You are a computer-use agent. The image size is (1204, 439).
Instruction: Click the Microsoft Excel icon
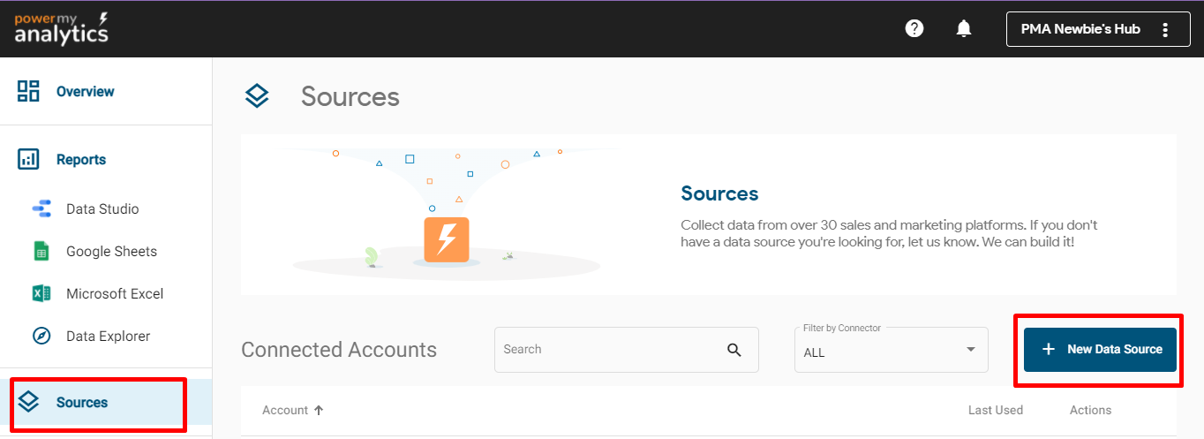click(41, 294)
